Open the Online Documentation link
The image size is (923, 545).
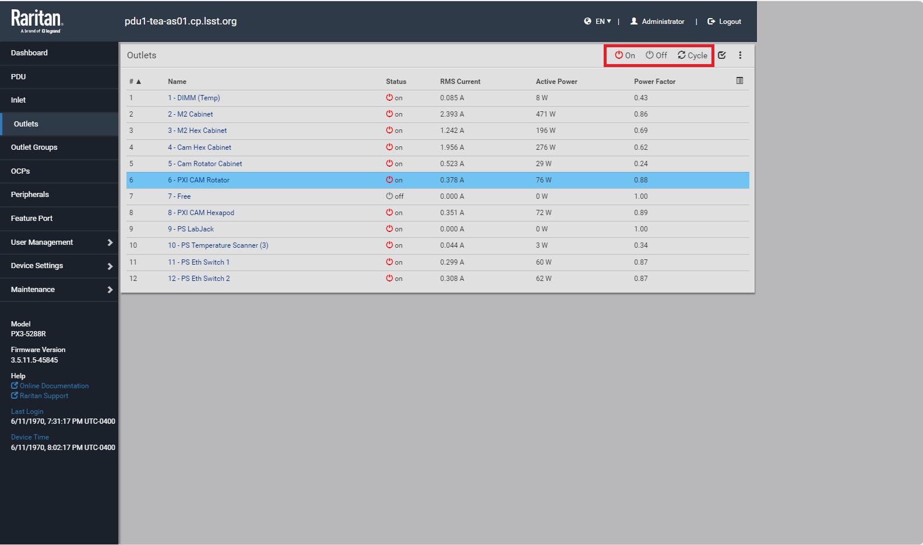pos(54,386)
